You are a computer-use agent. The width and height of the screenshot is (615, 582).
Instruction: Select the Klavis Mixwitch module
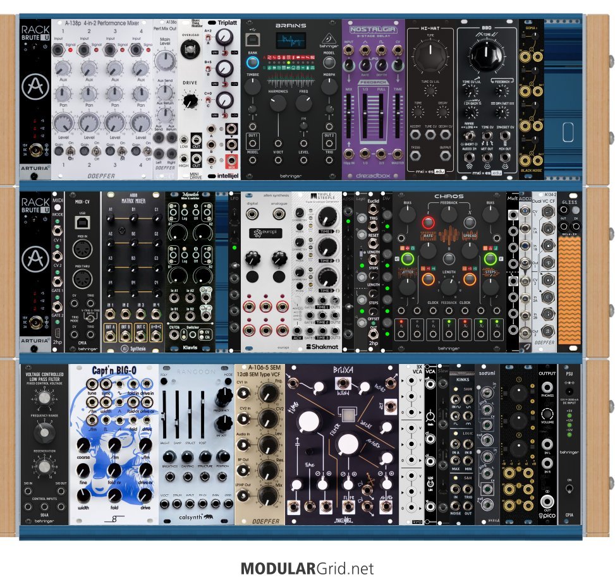point(190,271)
